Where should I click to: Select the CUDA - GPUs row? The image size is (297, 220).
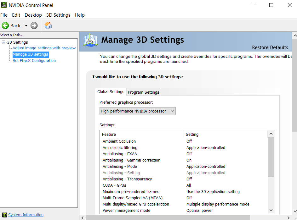pyautogui.click(x=184, y=185)
